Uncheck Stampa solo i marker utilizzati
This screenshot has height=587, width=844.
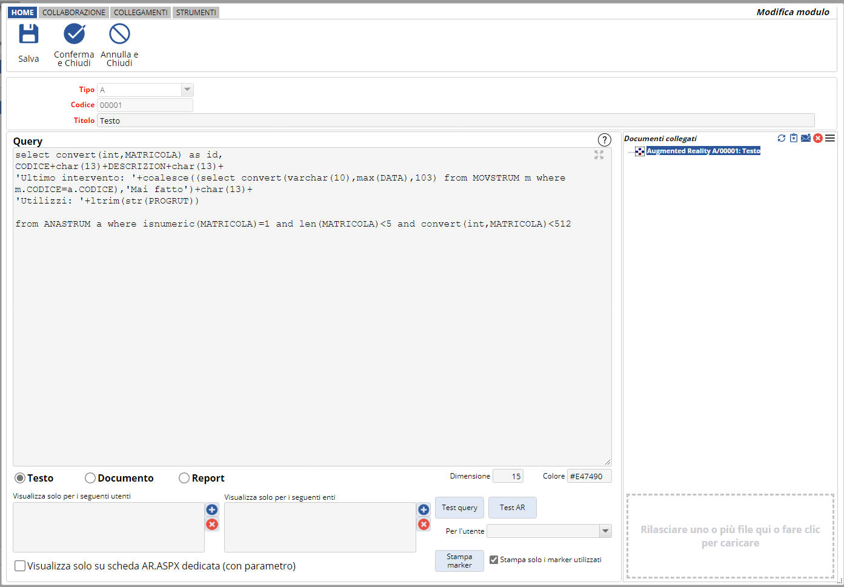click(x=494, y=560)
